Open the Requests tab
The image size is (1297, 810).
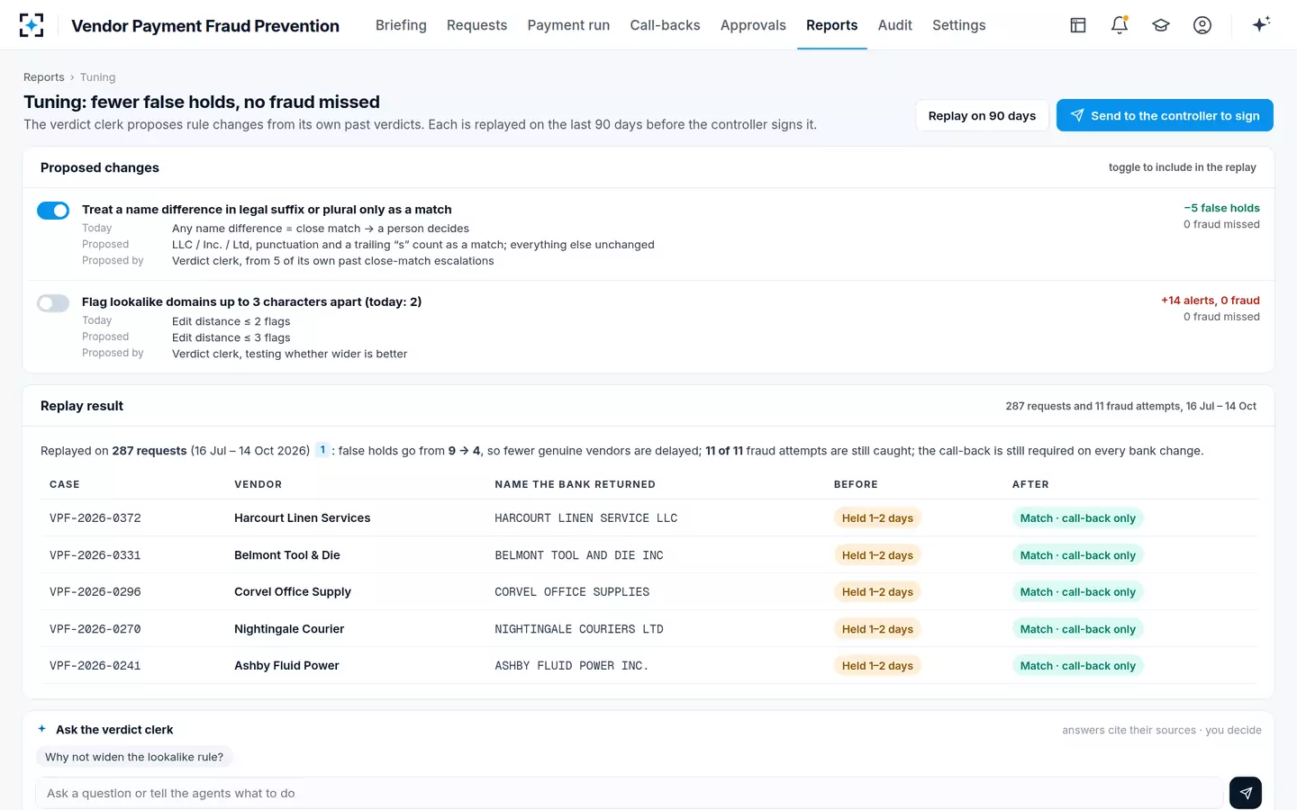coord(476,25)
